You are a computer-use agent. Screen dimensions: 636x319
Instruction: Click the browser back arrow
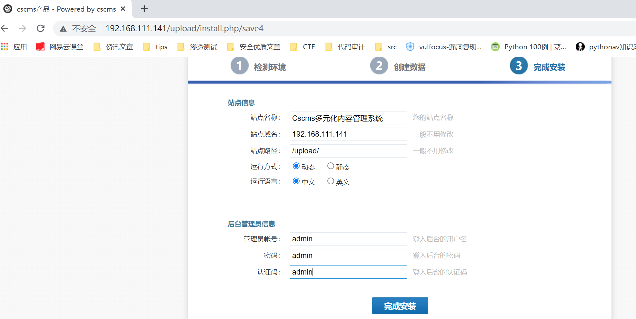(x=5, y=28)
